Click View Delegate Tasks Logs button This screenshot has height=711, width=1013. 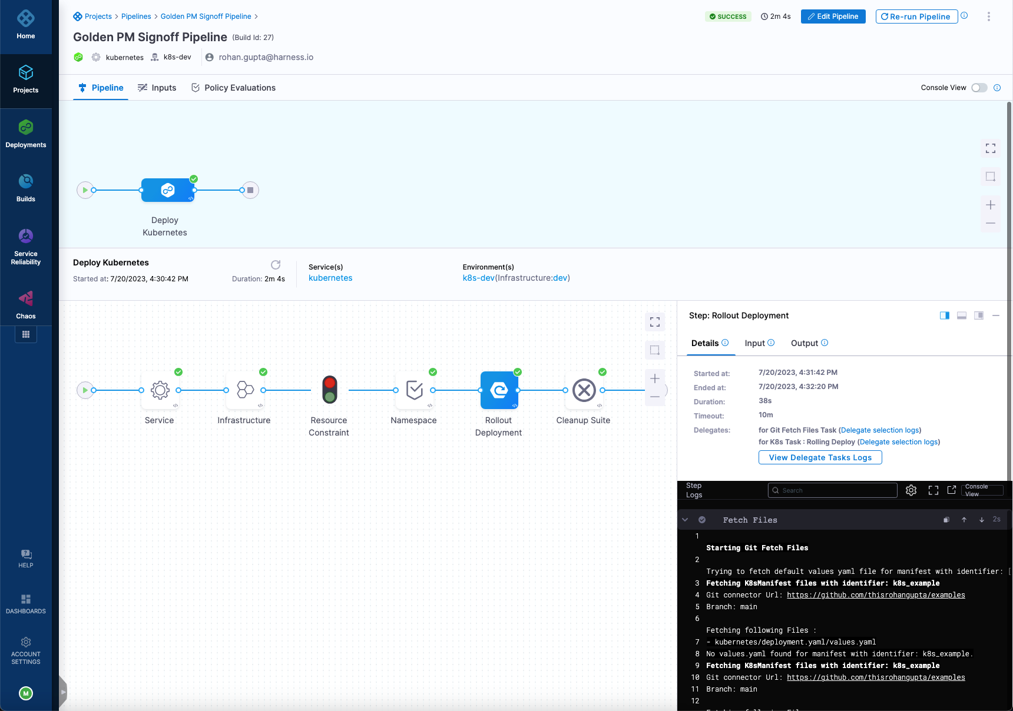[x=820, y=457]
